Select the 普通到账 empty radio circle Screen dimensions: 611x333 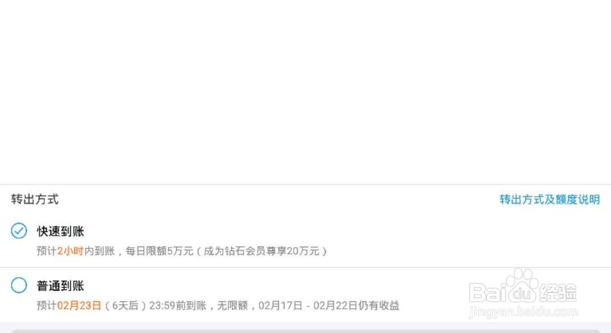pyautogui.click(x=19, y=285)
